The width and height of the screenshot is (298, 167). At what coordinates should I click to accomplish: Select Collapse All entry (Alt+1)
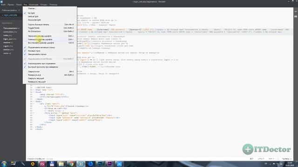pos(50,71)
